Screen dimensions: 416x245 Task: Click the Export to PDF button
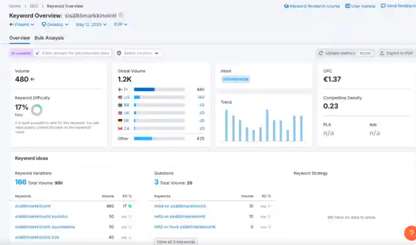pyautogui.click(x=397, y=53)
